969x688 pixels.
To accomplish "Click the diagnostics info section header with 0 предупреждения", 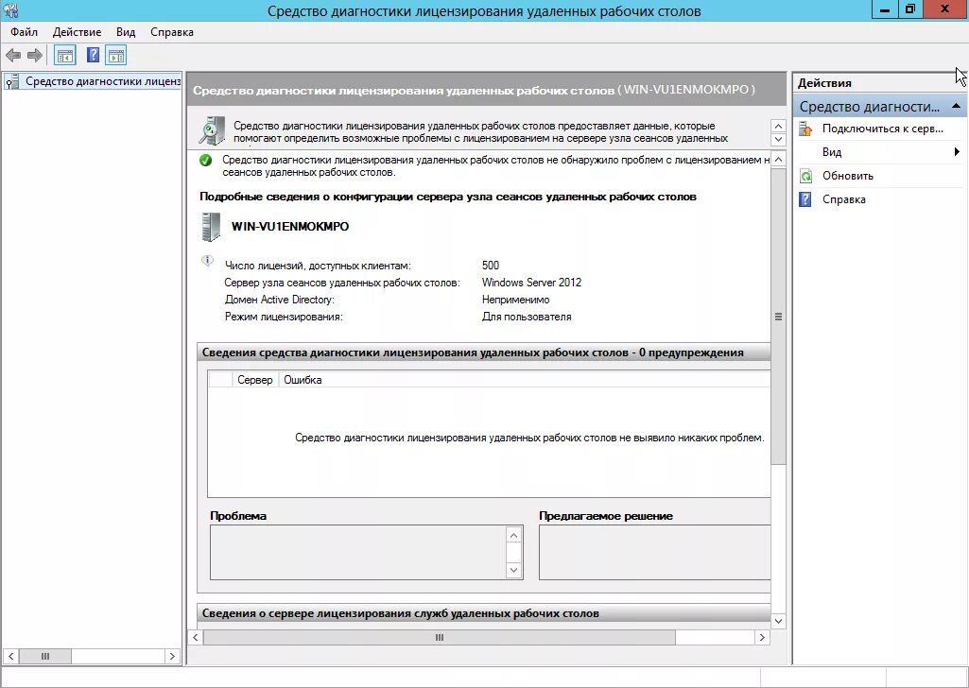I will 483,353.
